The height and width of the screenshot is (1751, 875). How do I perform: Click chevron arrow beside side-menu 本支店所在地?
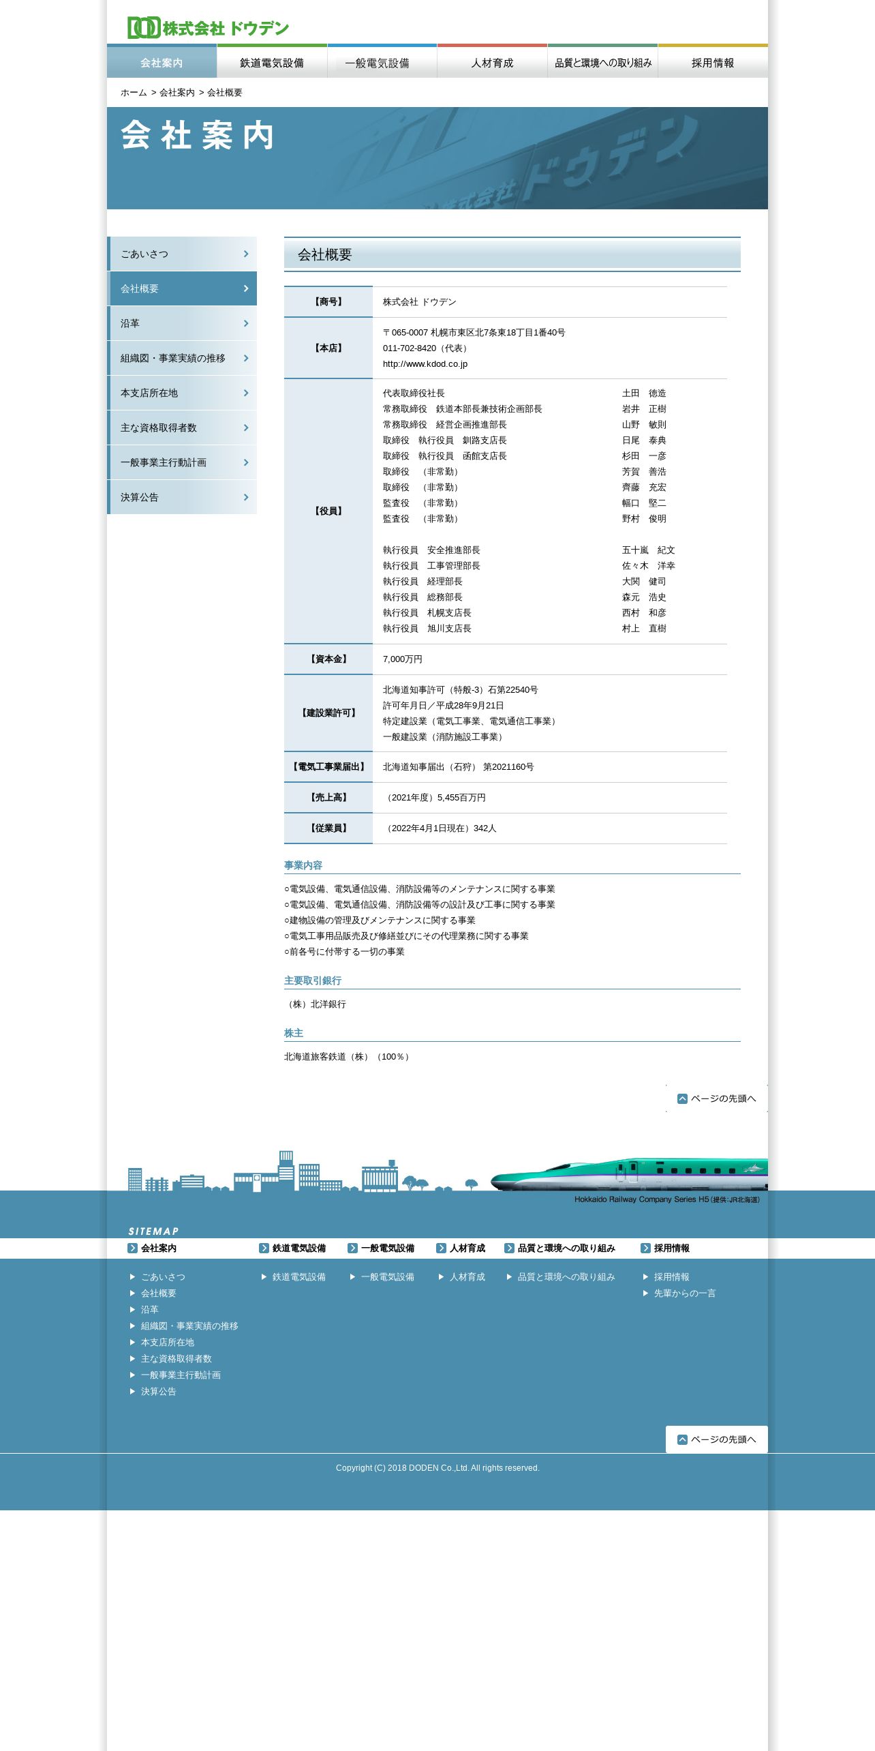tap(246, 393)
